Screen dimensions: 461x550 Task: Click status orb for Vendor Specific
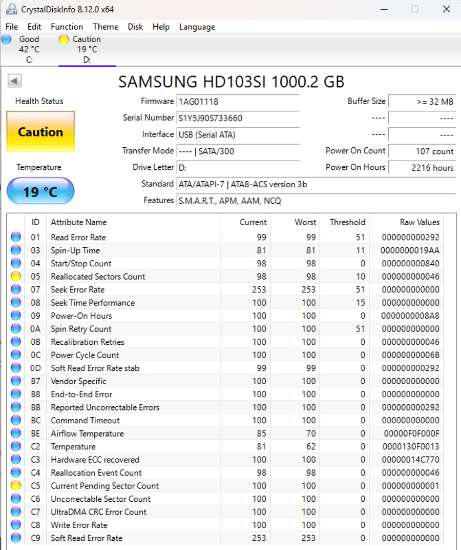click(x=16, y=381)
